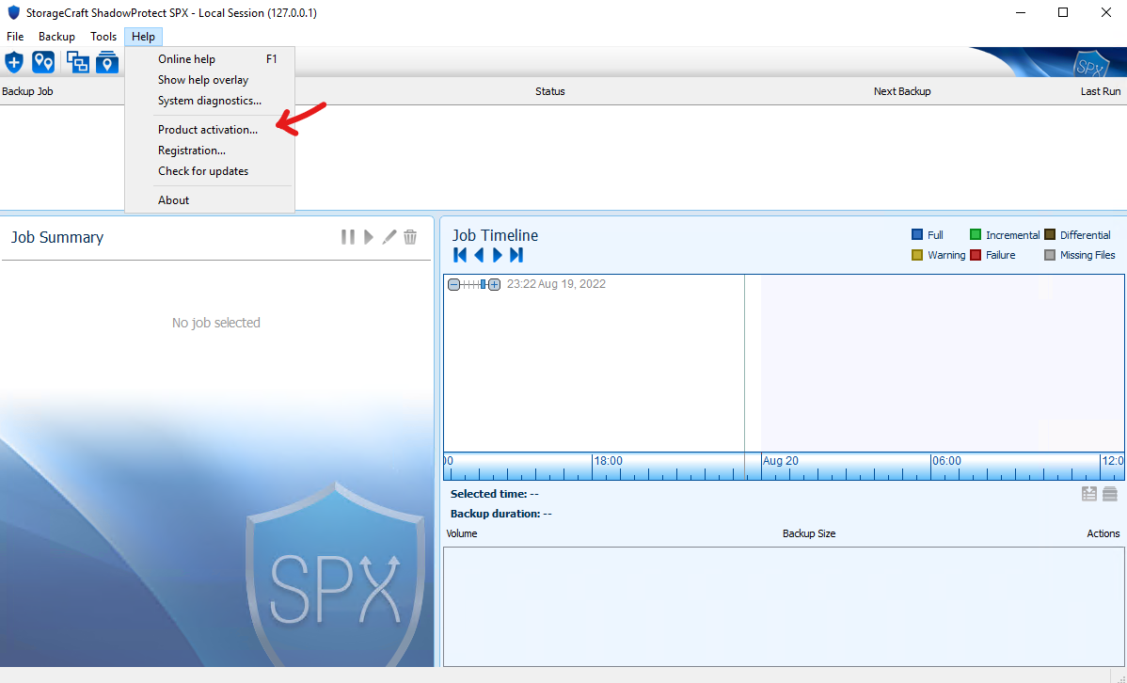The image size is (1127, 683).
Task: Open the destination box-with-pin toolbar icon
Action: [107, 62]
